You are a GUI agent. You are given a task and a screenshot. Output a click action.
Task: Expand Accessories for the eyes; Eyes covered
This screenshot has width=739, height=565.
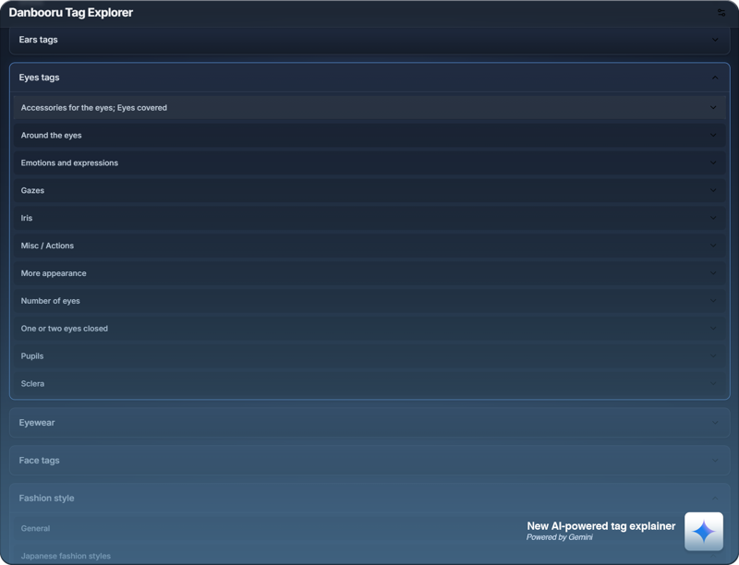point(369,108)
